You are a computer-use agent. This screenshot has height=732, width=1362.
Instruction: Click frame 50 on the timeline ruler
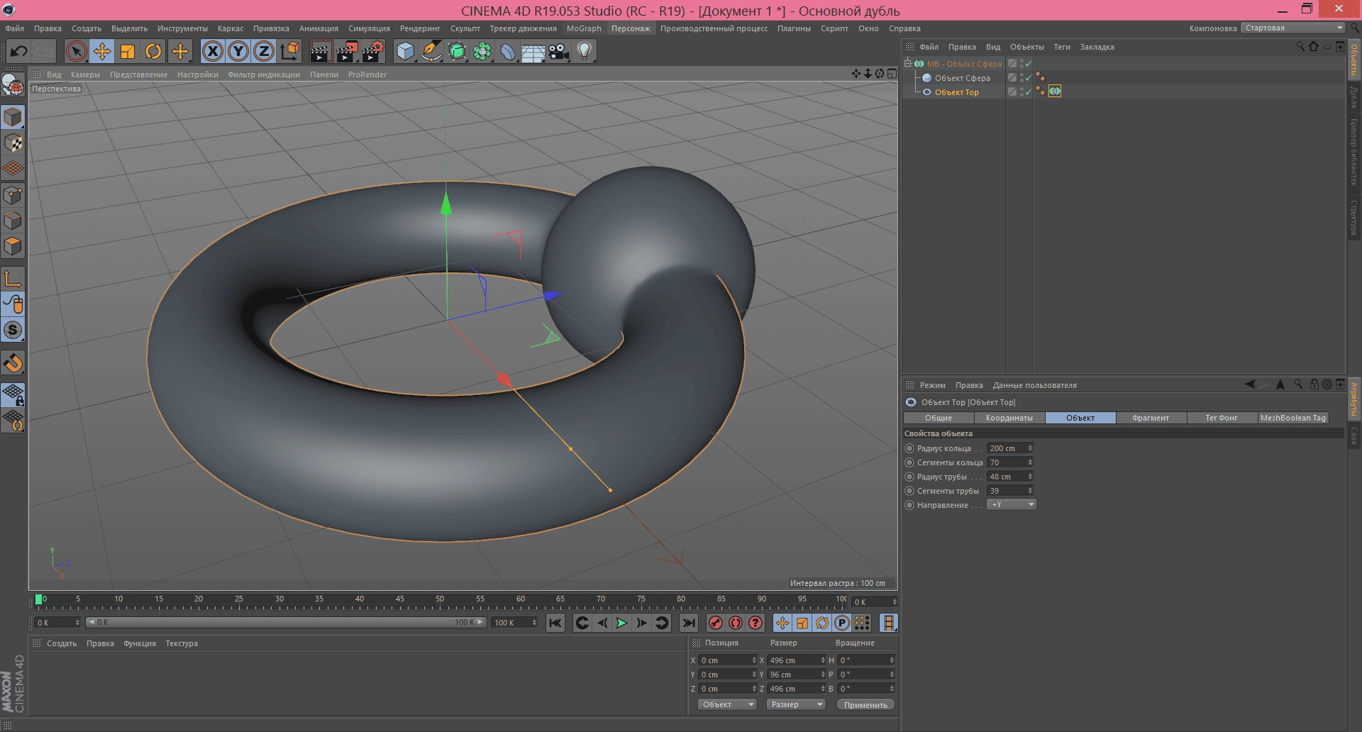440,601
